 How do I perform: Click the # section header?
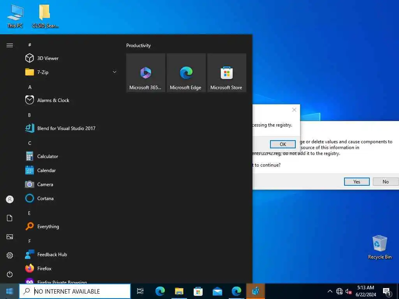pyautogui.click(x=30, y=45)
